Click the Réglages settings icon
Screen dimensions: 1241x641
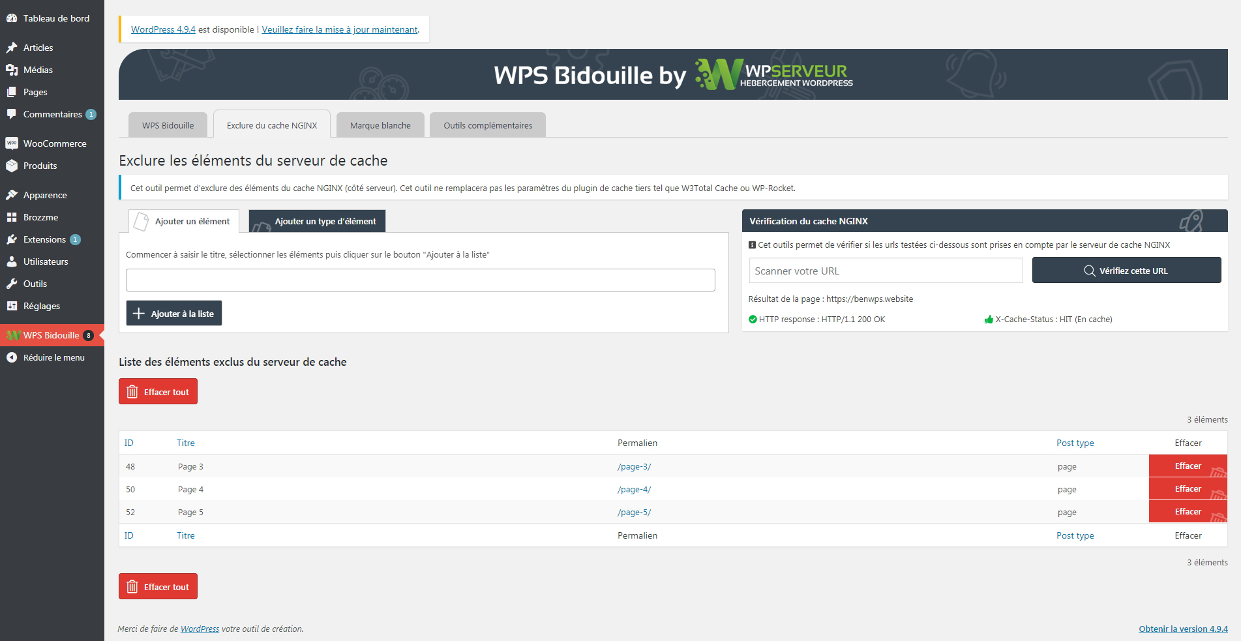(x=12, y=306)
